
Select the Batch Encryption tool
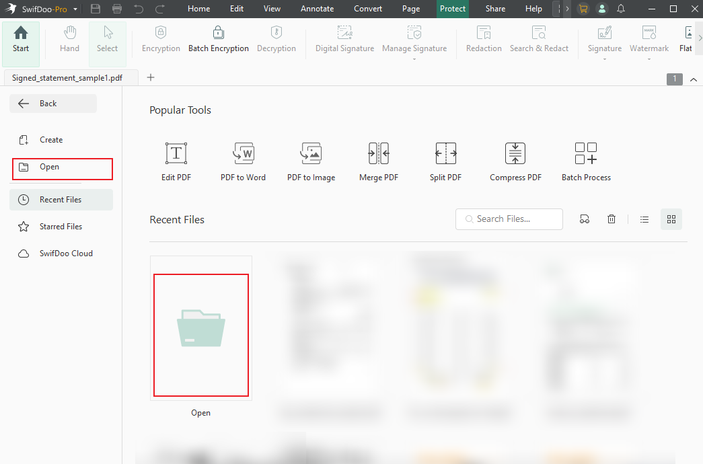click(219, 39)
